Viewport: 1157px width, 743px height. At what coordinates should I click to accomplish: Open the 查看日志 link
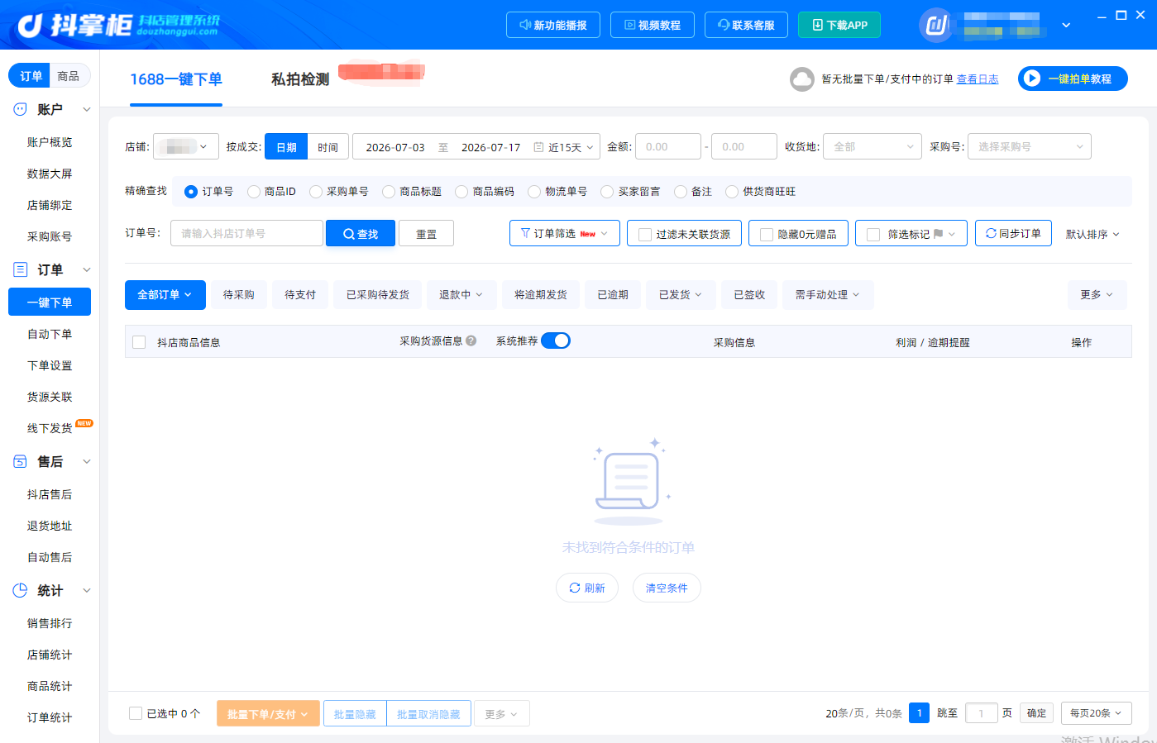click(978, 79)
